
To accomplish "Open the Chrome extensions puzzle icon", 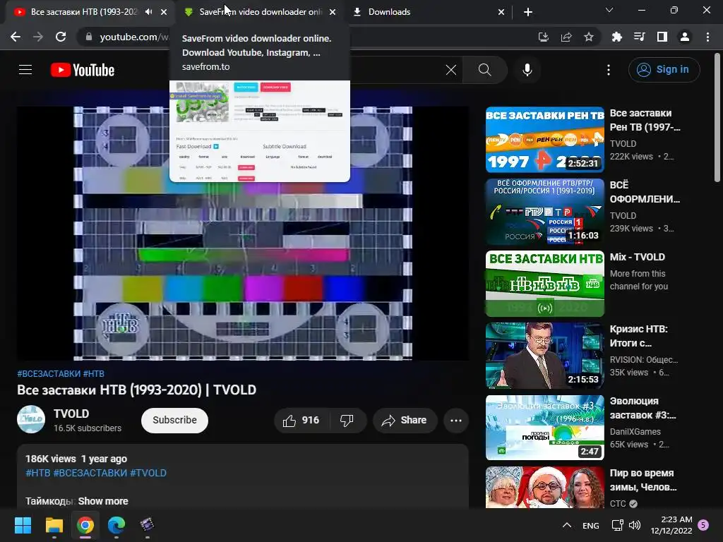I will click(x=616, y=37).
